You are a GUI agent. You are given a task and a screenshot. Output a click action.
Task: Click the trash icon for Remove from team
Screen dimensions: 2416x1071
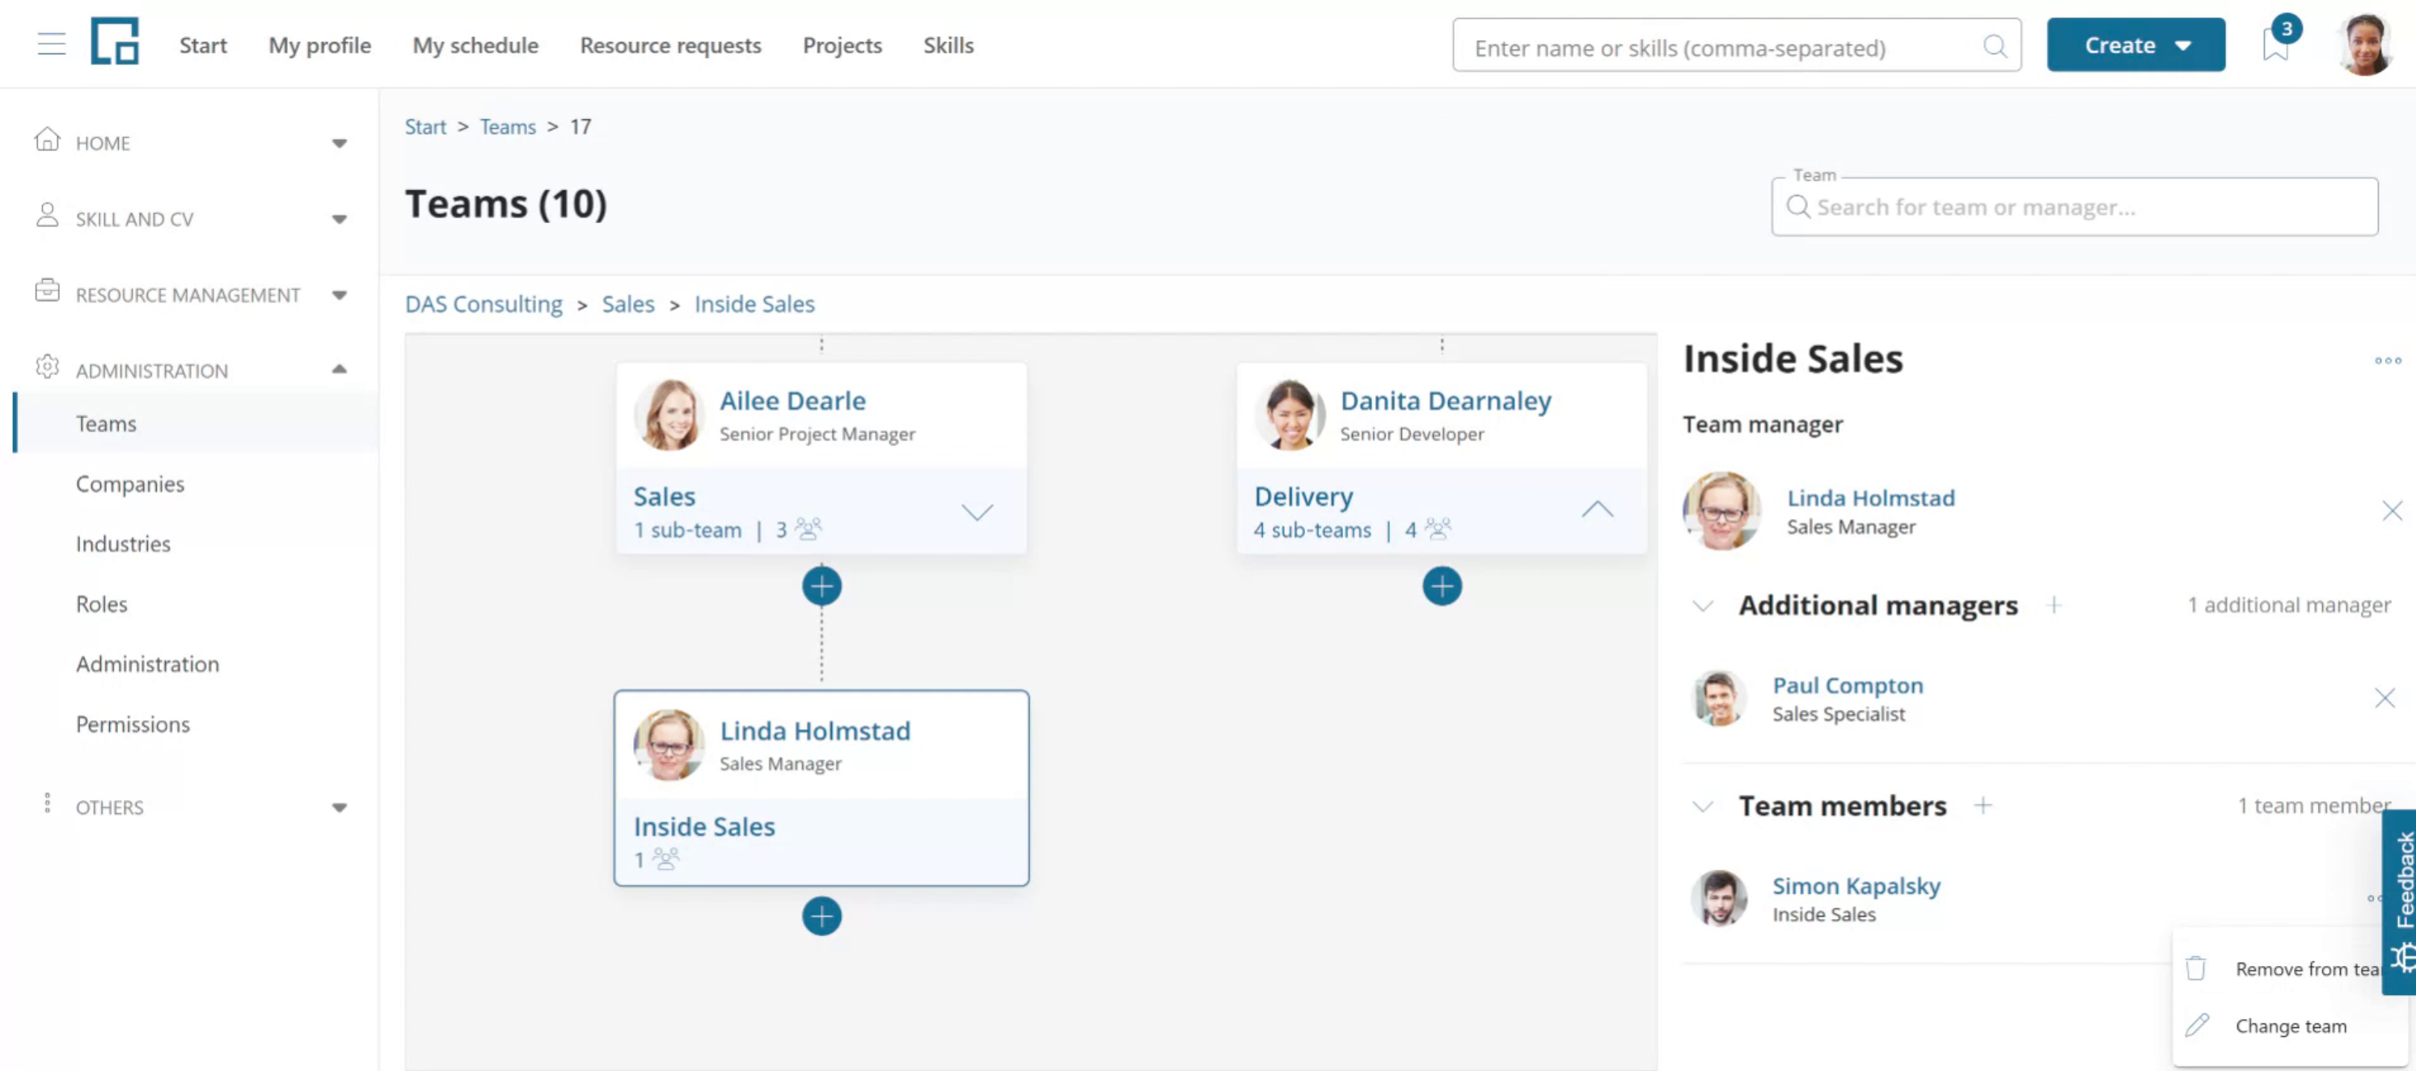coord(2195,969)
